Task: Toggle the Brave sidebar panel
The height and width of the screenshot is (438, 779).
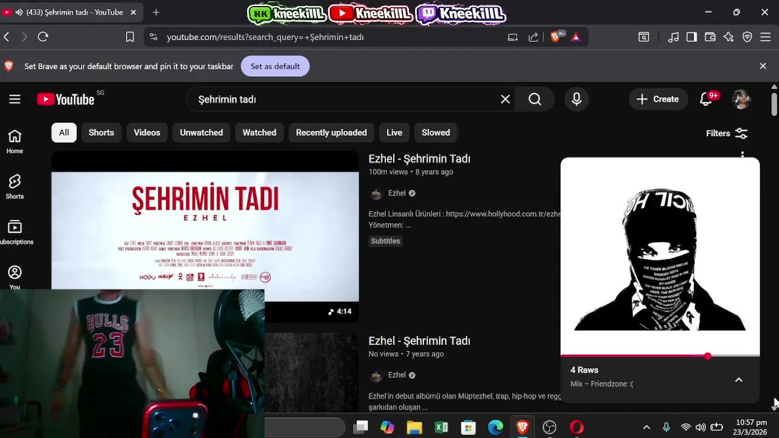Action: tap(691, 37)
